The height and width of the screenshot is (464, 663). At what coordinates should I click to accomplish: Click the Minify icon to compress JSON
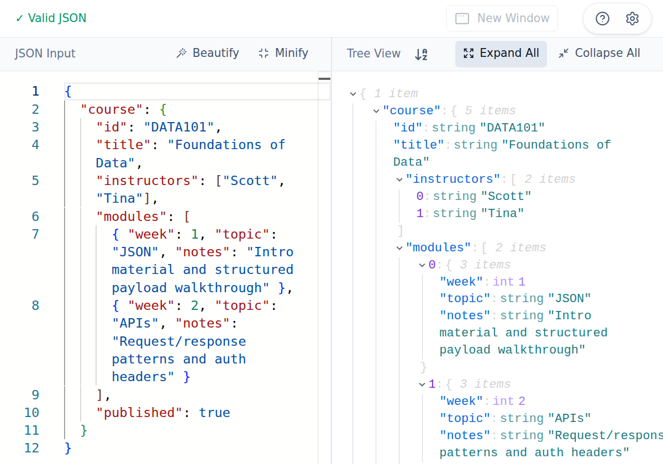point(263,53)
